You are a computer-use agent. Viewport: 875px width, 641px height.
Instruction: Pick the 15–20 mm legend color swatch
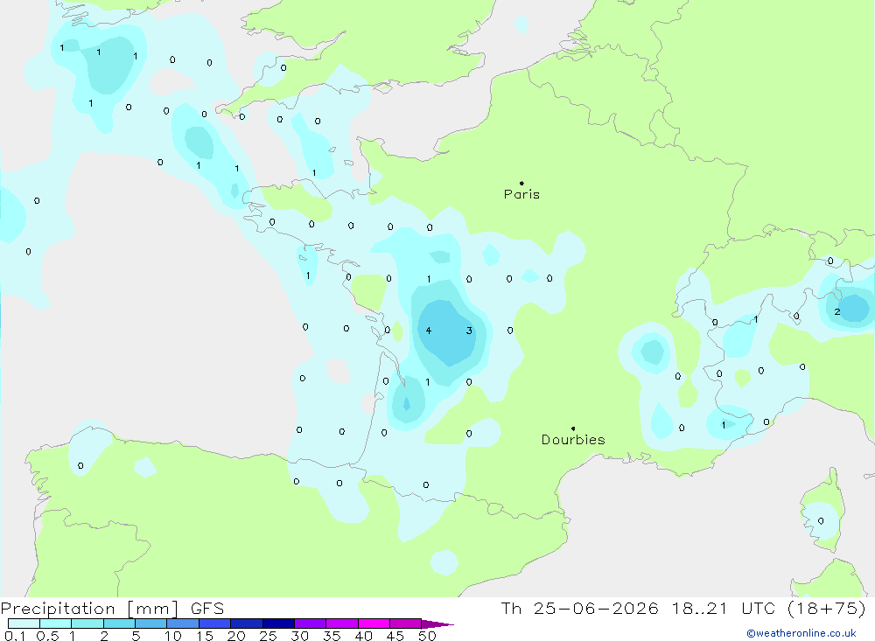click(215, 624)
